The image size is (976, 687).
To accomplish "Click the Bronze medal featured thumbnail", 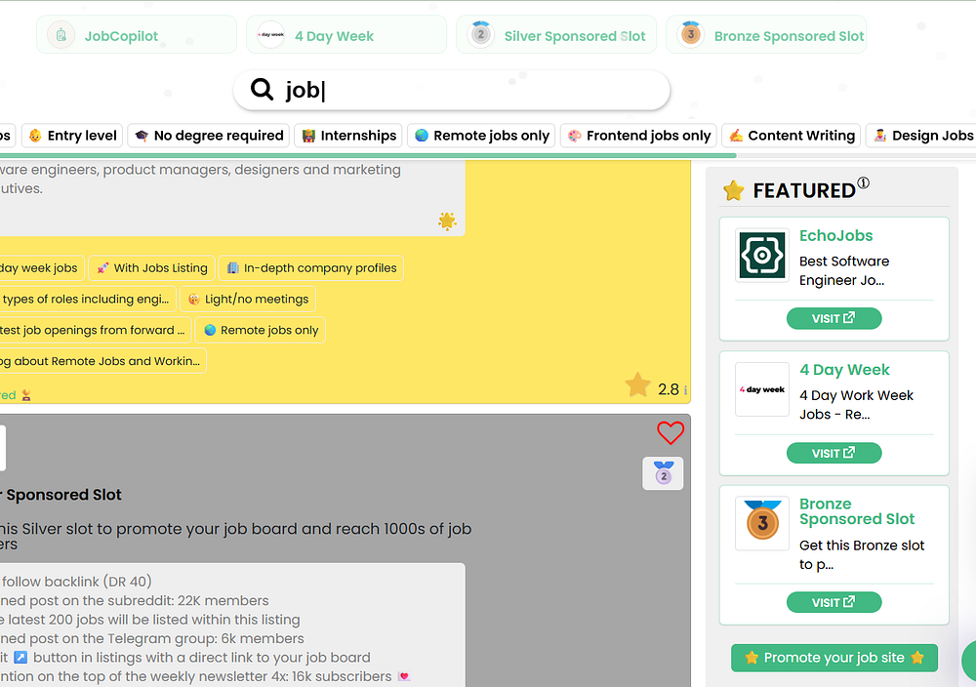I will coord(762,523).
